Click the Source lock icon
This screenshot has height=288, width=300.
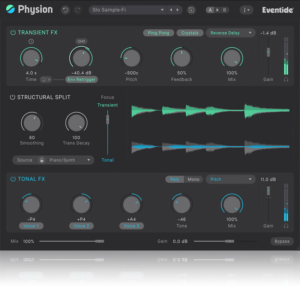coord(42,160)
